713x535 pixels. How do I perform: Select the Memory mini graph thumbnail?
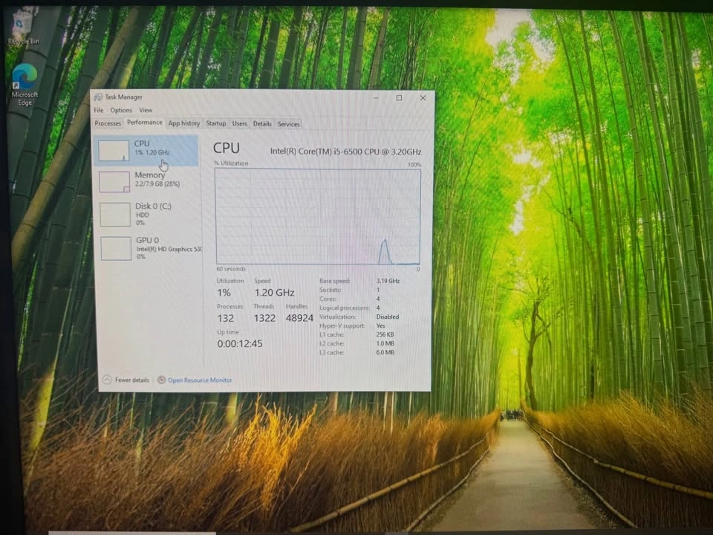coord(114,181)
